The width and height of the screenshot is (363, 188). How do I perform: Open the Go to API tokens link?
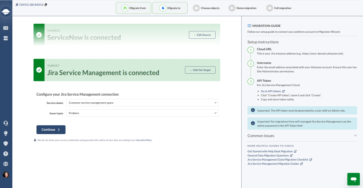coord(273,91)
